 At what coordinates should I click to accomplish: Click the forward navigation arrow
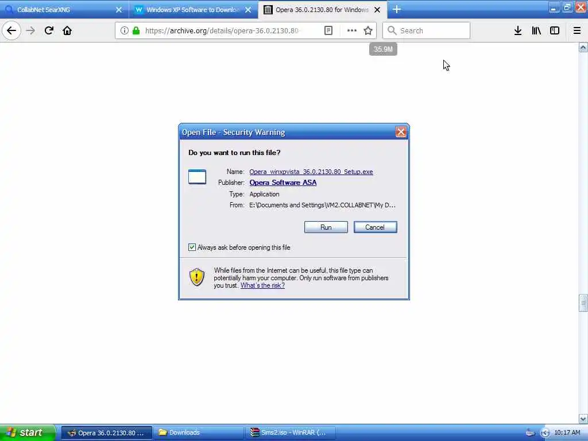[x=30, y=31]
